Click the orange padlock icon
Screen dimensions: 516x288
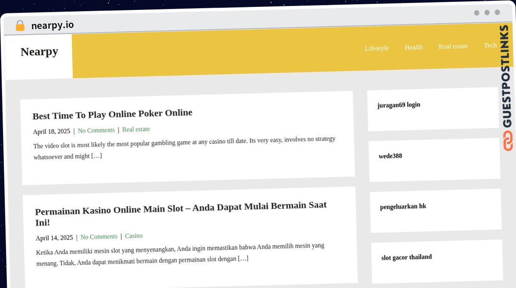(20, 26)
